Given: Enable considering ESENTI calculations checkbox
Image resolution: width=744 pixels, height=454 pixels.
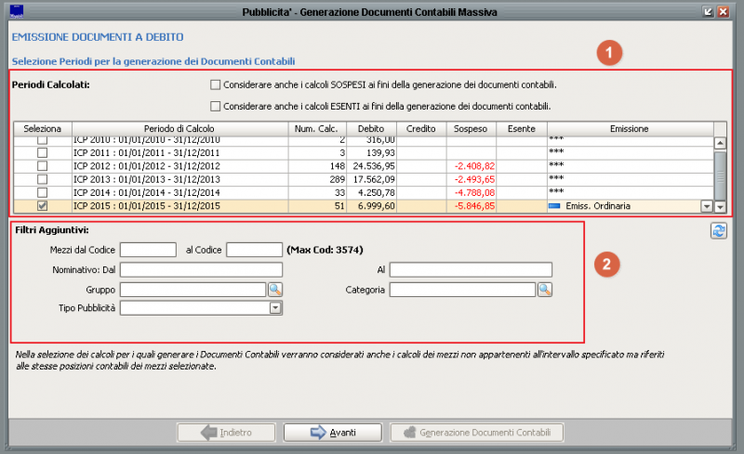Looking at the screenshot, I should pos(216,106).
